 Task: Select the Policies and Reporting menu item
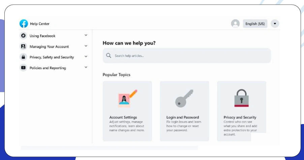coord(48,68)
